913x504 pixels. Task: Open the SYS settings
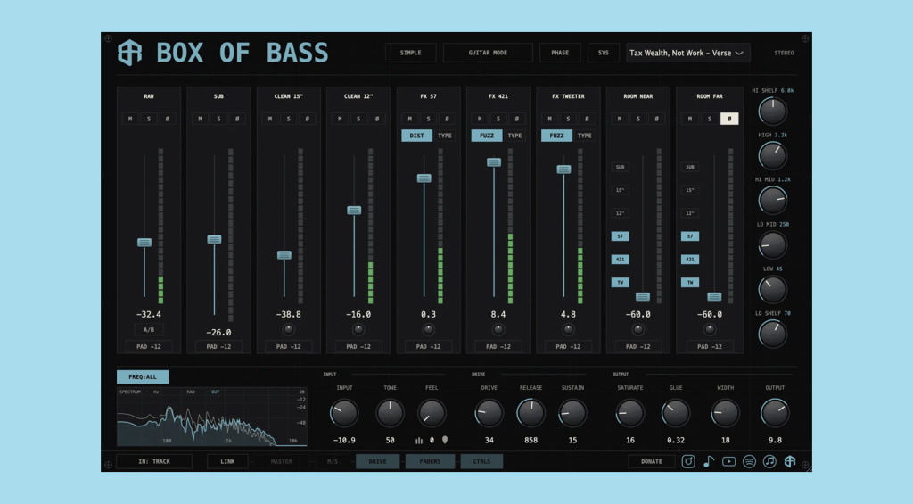604,53
